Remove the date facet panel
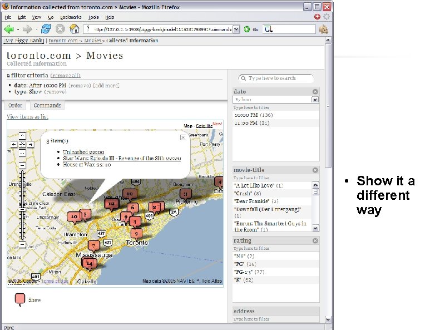The height and width of the screenshot is (330, 440). pos(315,91)
